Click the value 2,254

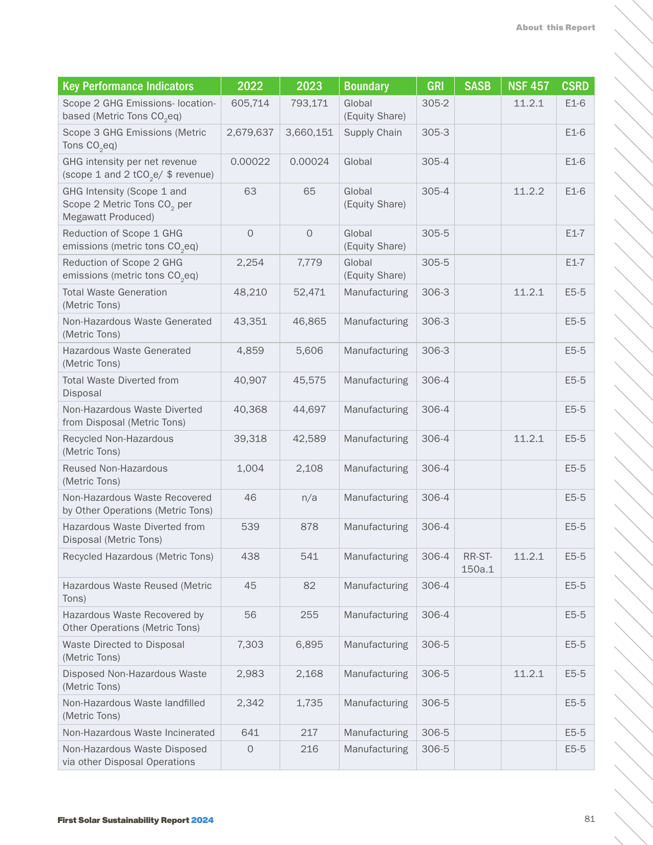click(250, 262)
